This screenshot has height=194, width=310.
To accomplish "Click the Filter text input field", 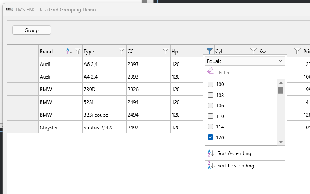I will [x=251, y=72].
